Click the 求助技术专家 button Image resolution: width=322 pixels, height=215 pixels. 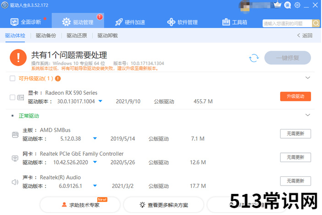tap(80, 205)
